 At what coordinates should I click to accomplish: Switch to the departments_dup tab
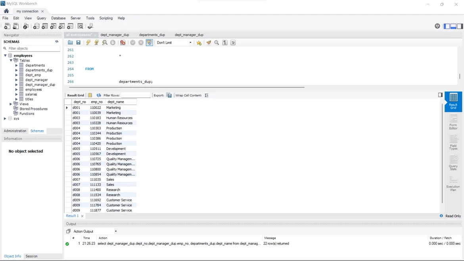tap(152, 35)
